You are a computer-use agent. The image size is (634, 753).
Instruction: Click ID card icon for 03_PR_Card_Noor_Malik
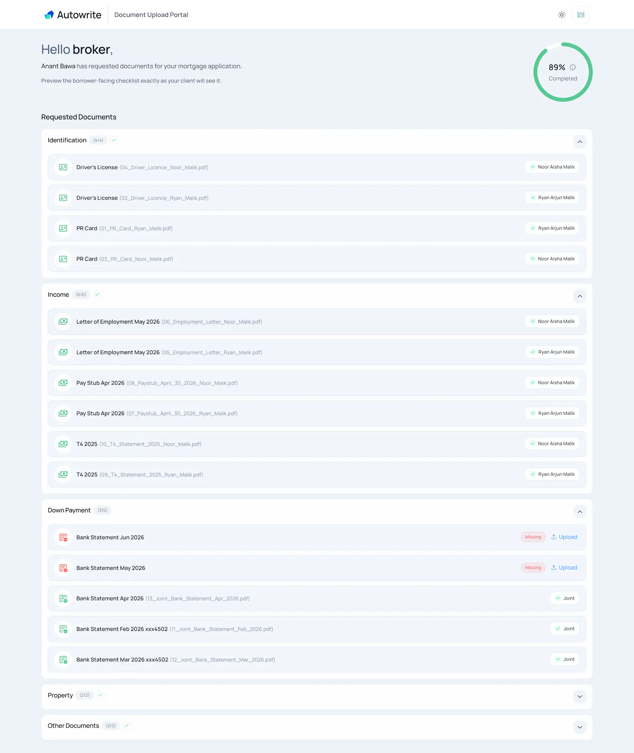pyautogui.click(x=63, y=259)
